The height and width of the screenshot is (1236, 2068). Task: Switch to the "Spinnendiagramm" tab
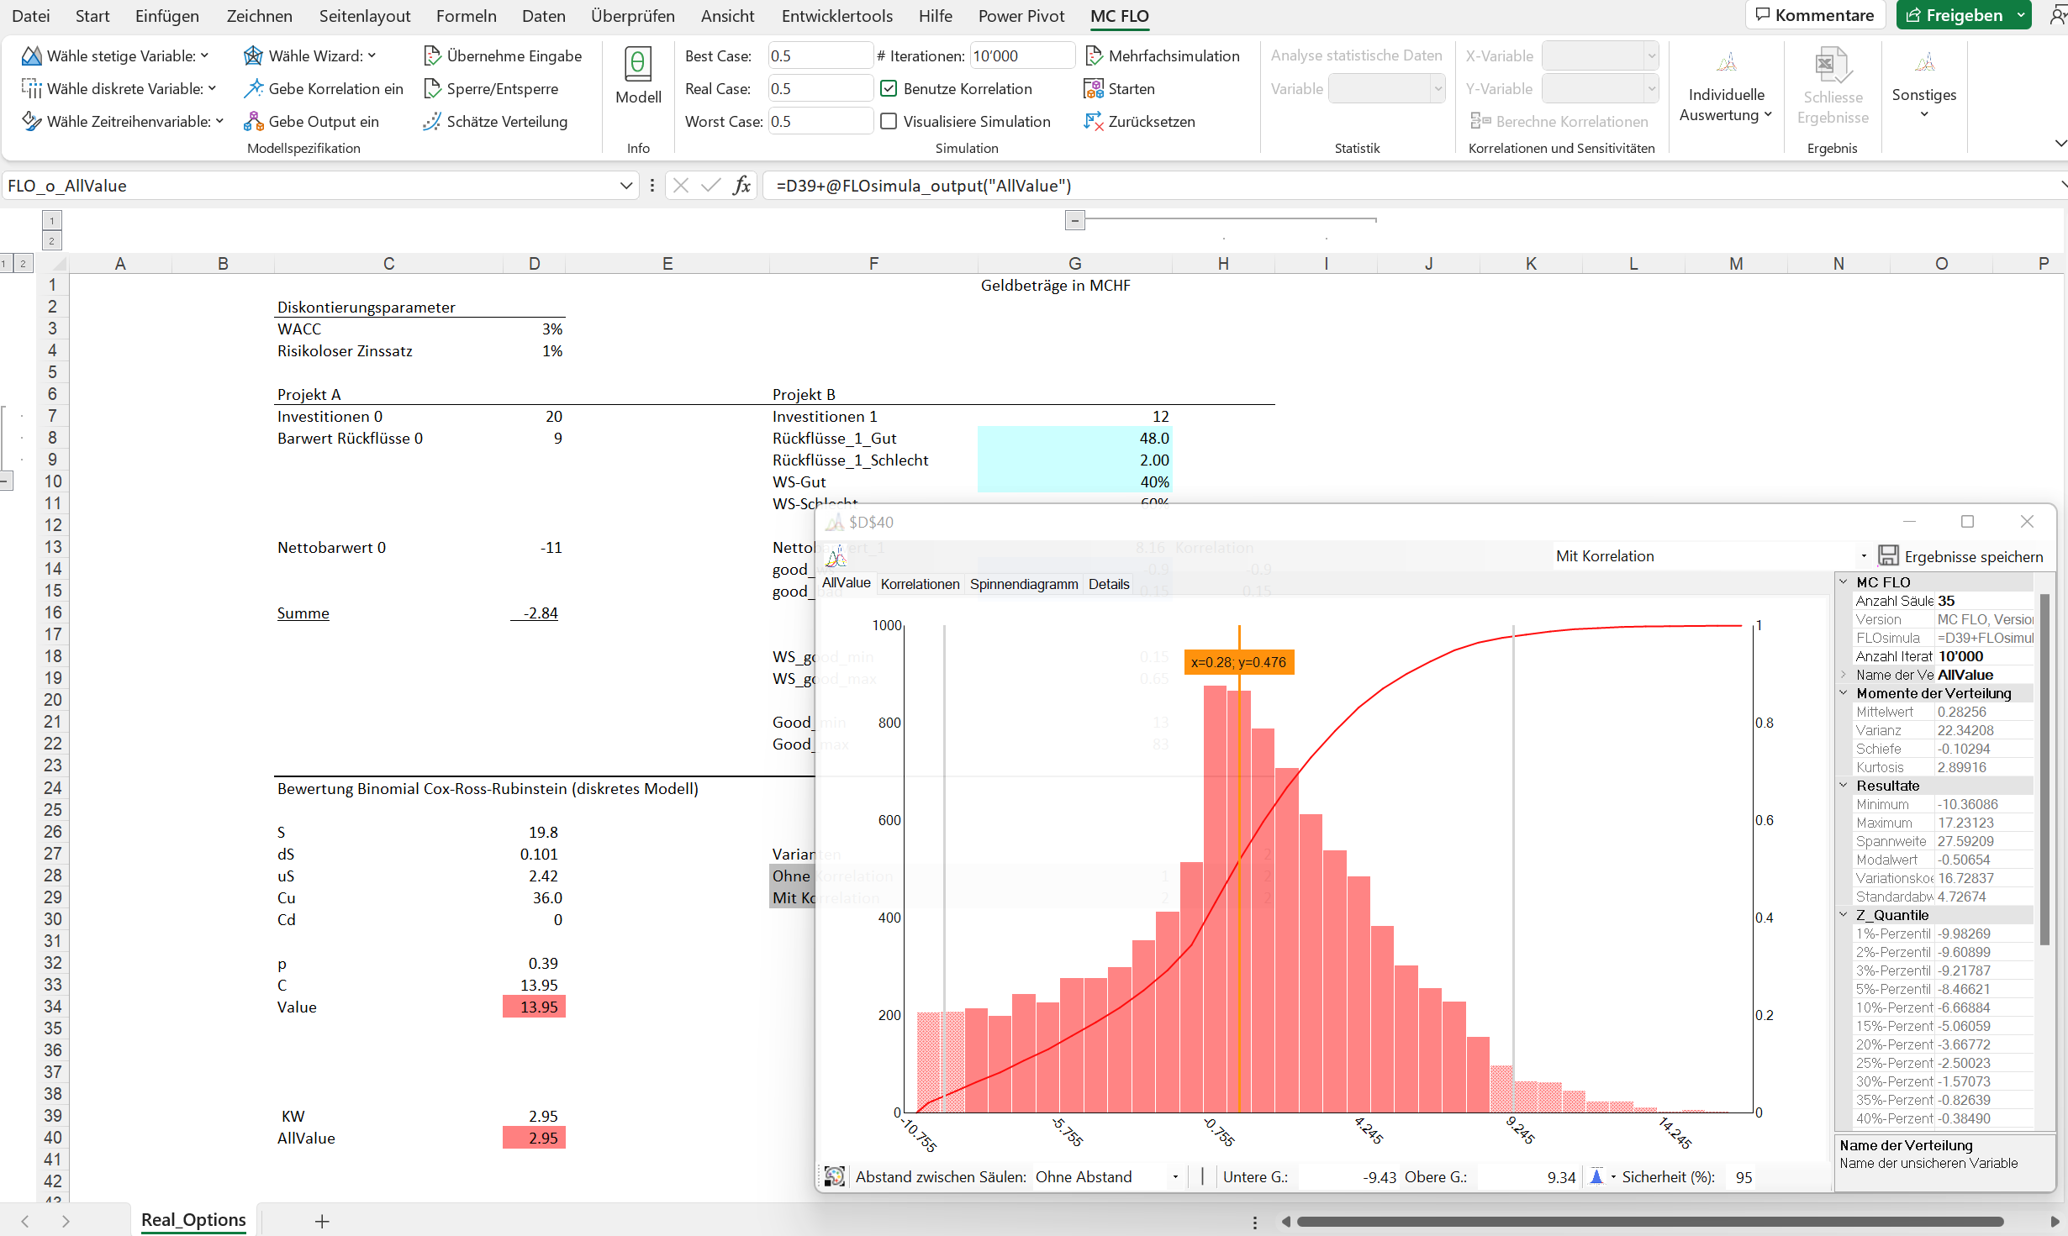(1024, 583)
